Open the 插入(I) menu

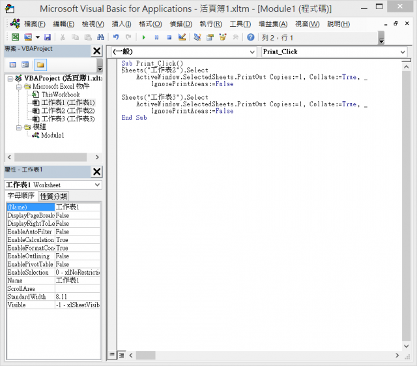tap(121, 24)
